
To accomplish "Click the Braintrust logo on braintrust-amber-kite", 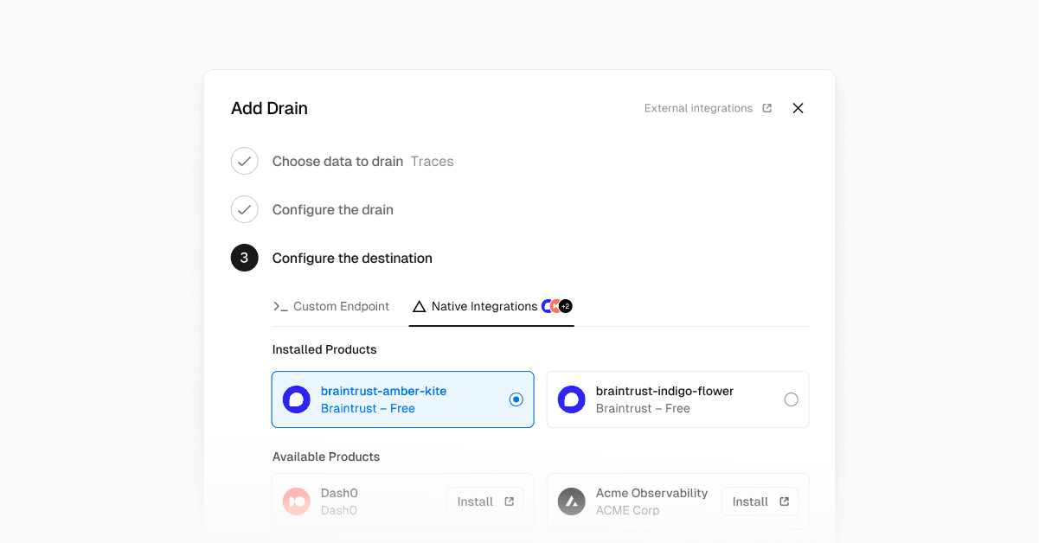I will point(297,399).
